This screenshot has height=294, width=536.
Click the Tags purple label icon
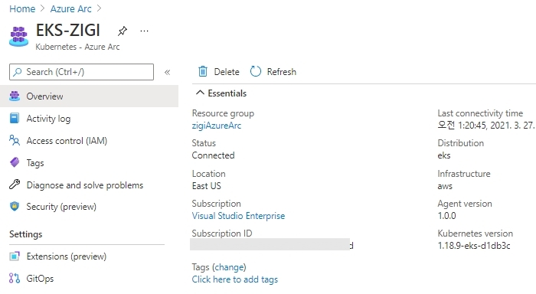coord(15,162)
